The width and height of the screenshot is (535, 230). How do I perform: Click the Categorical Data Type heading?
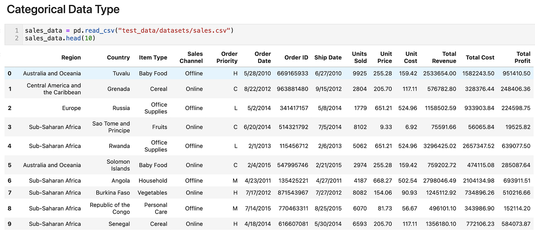(x=63, y=10)
